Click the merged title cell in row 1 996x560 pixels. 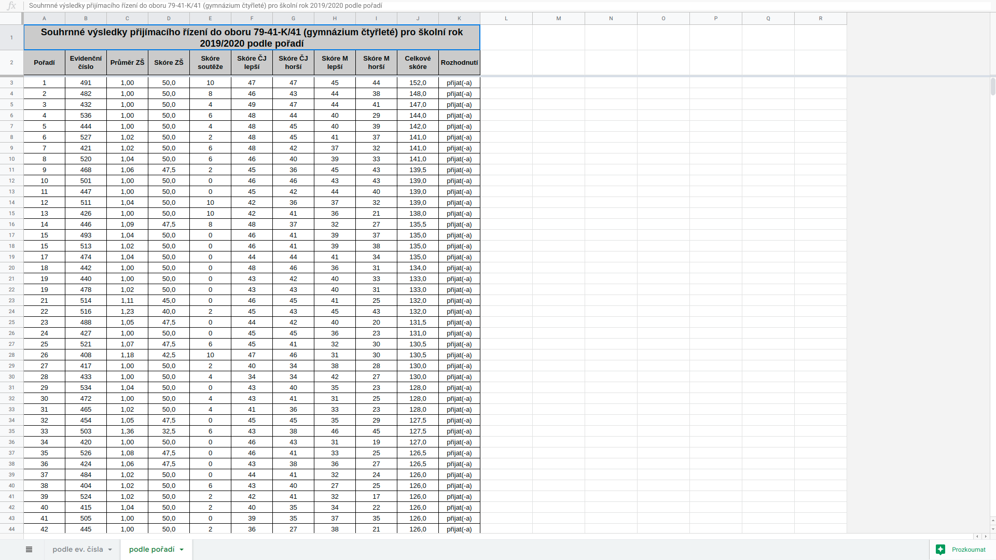pos(252,38)
